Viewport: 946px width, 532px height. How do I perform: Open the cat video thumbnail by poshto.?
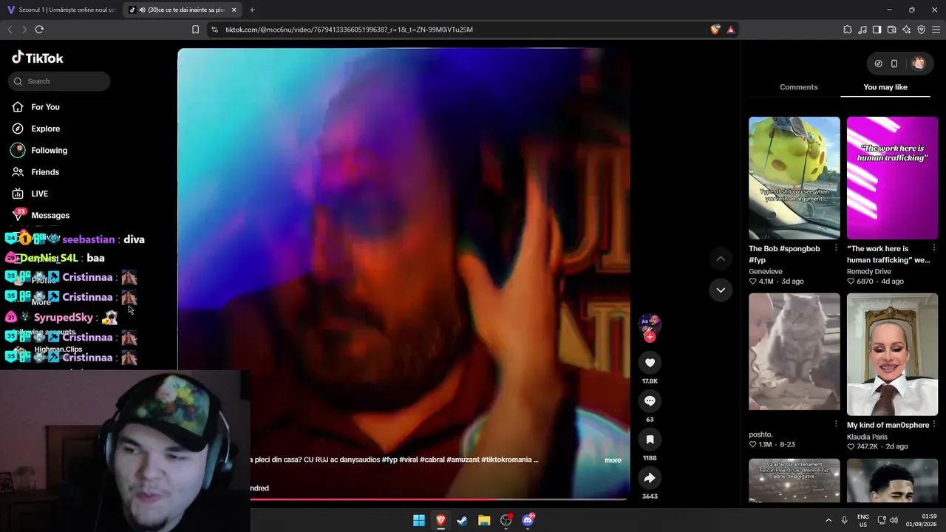click(x=794, y=352)
